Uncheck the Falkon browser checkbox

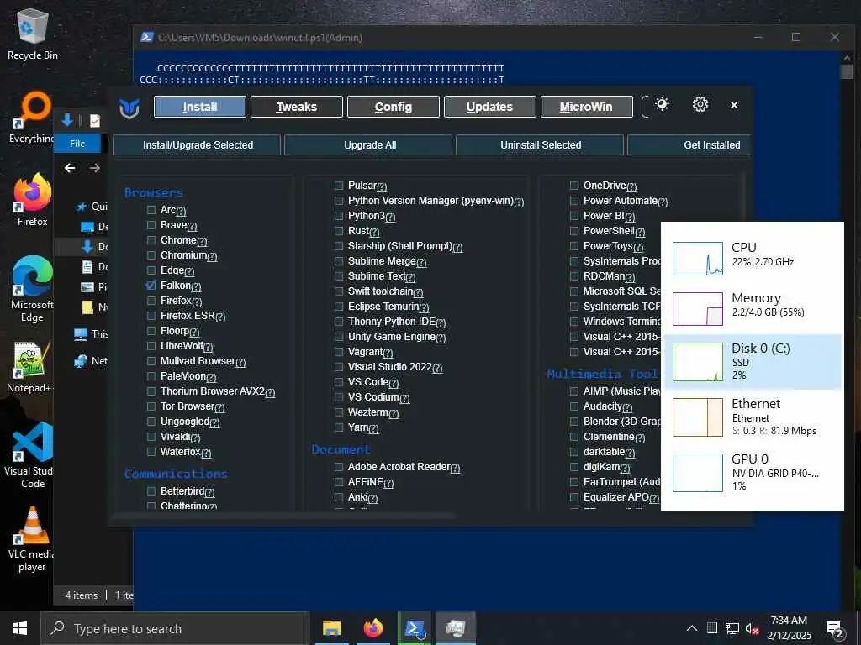[x=151, y=286]
